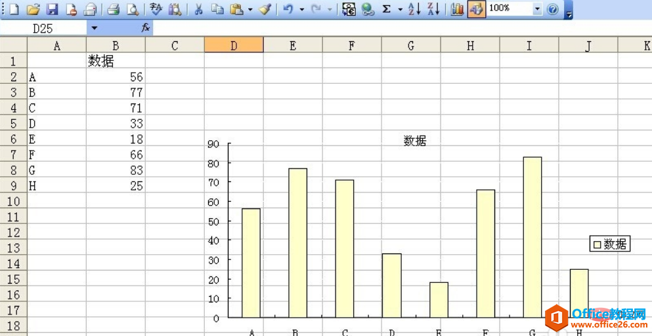652x336 pixels.
Task: Click the Print icon
Action: tap(113, 9)
